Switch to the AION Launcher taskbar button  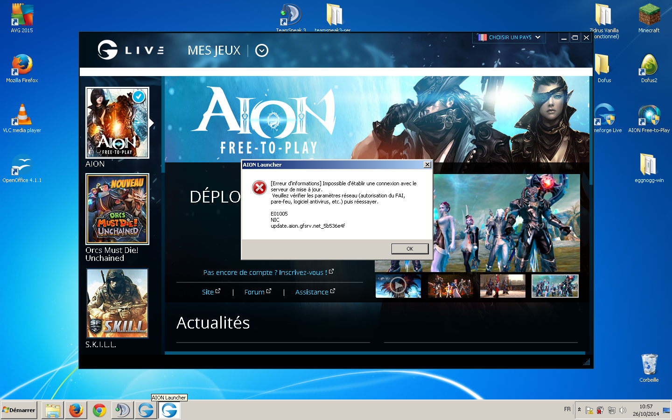(169, 410)
